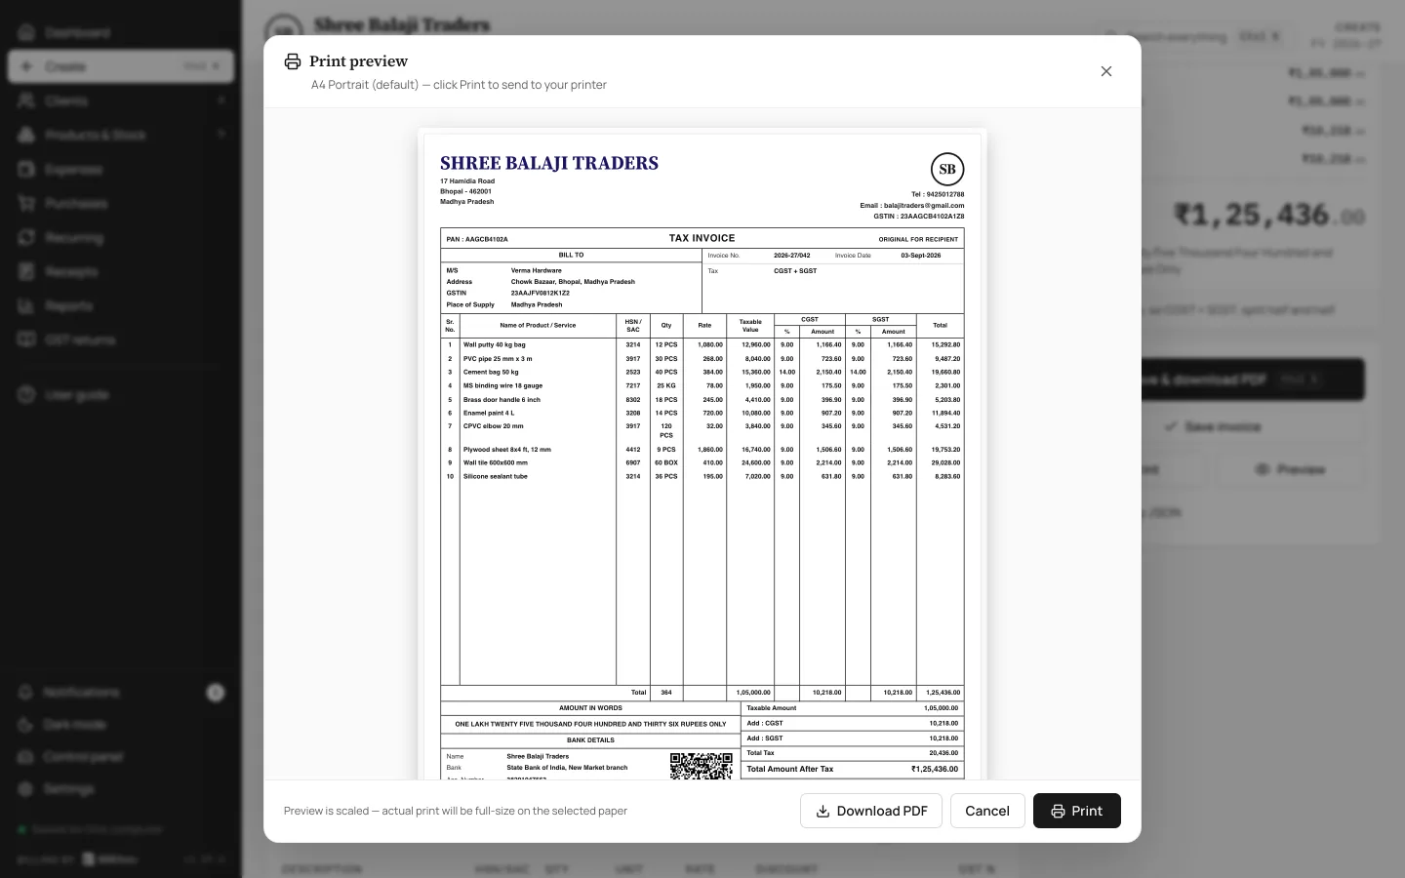Click item row Brass door handle 6 inch
Image resolution: width=1405 pixels, height=878 pixels.
coord(702,399)
